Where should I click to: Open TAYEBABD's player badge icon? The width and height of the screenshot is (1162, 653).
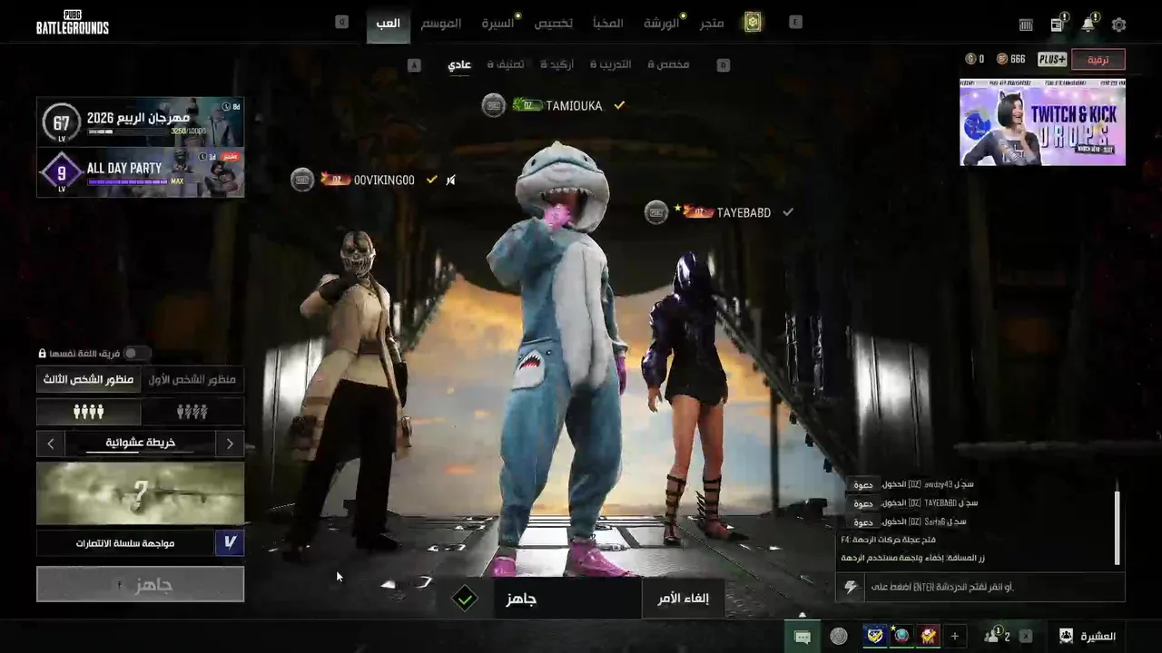tap(655, 212)
